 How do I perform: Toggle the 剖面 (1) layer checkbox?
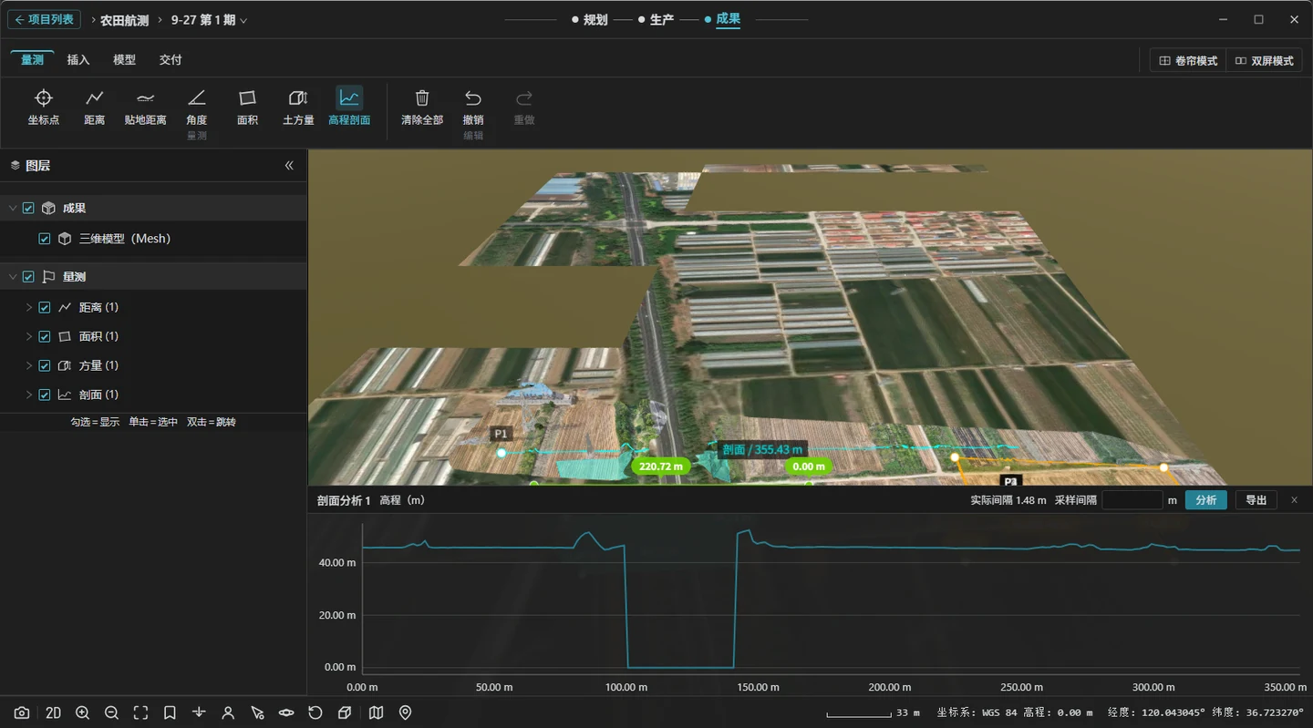point(45,395)
